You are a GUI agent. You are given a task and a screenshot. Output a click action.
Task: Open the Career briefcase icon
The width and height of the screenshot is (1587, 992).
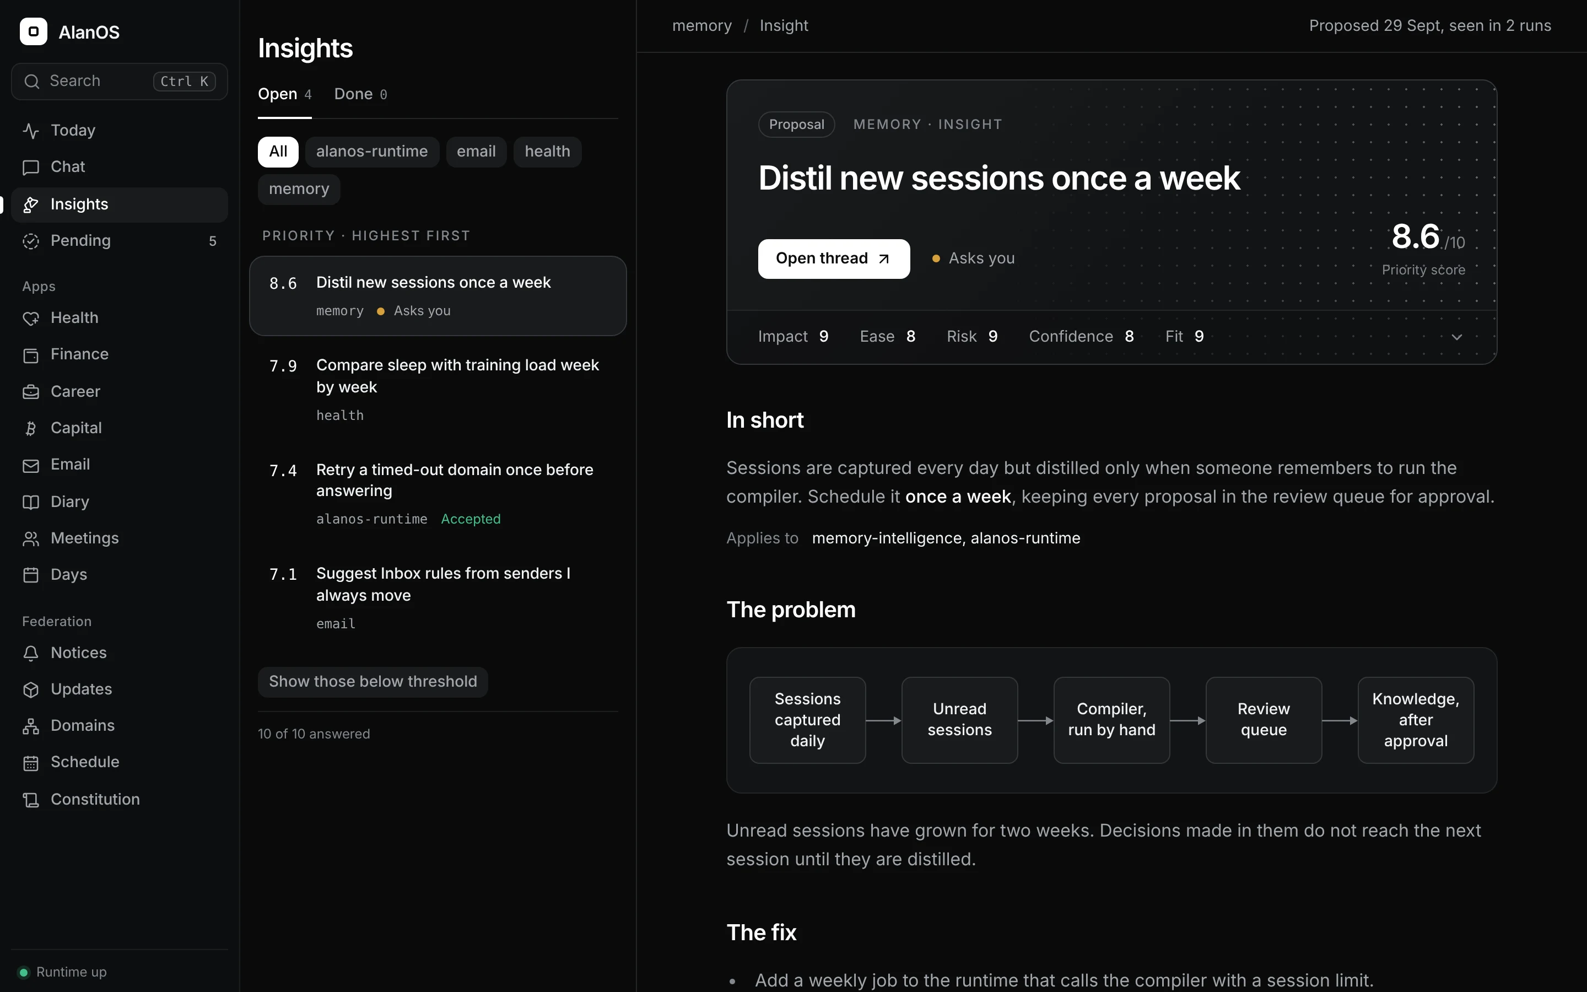(31, 392)
